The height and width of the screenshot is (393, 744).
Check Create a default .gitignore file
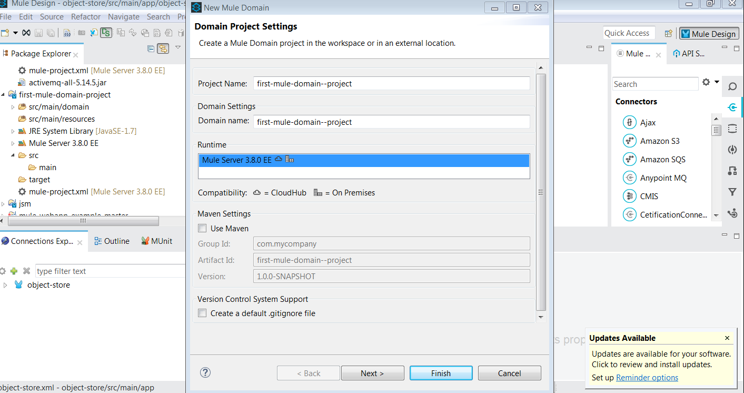202,313
